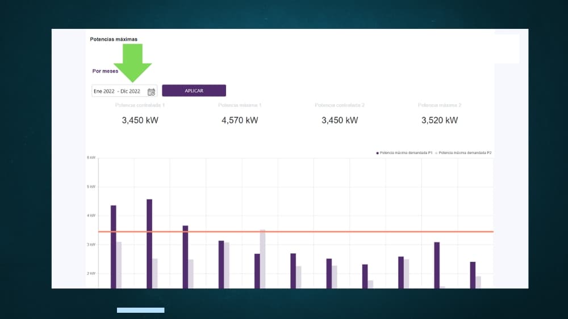This screenshot has height=319, width=568.
Task: Click the 3,520 kW Potencia máxima 2 value
Action: [440, 120]
